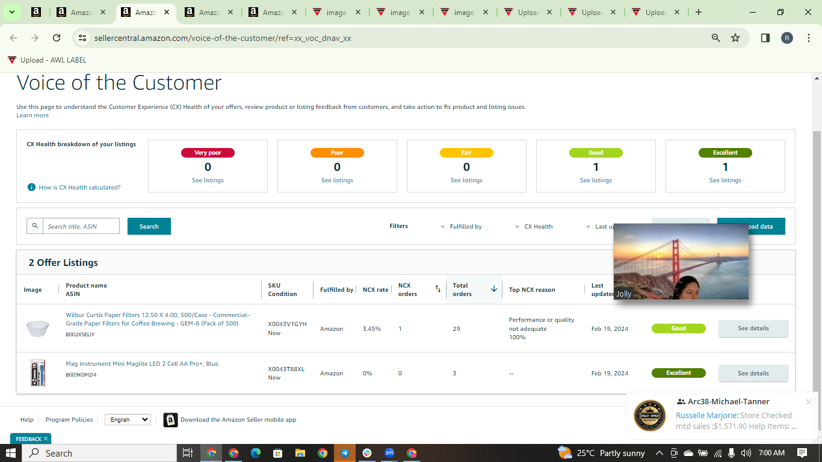822x462 pixels.
Task: Click the teal Search button
Action: point(149,226)
